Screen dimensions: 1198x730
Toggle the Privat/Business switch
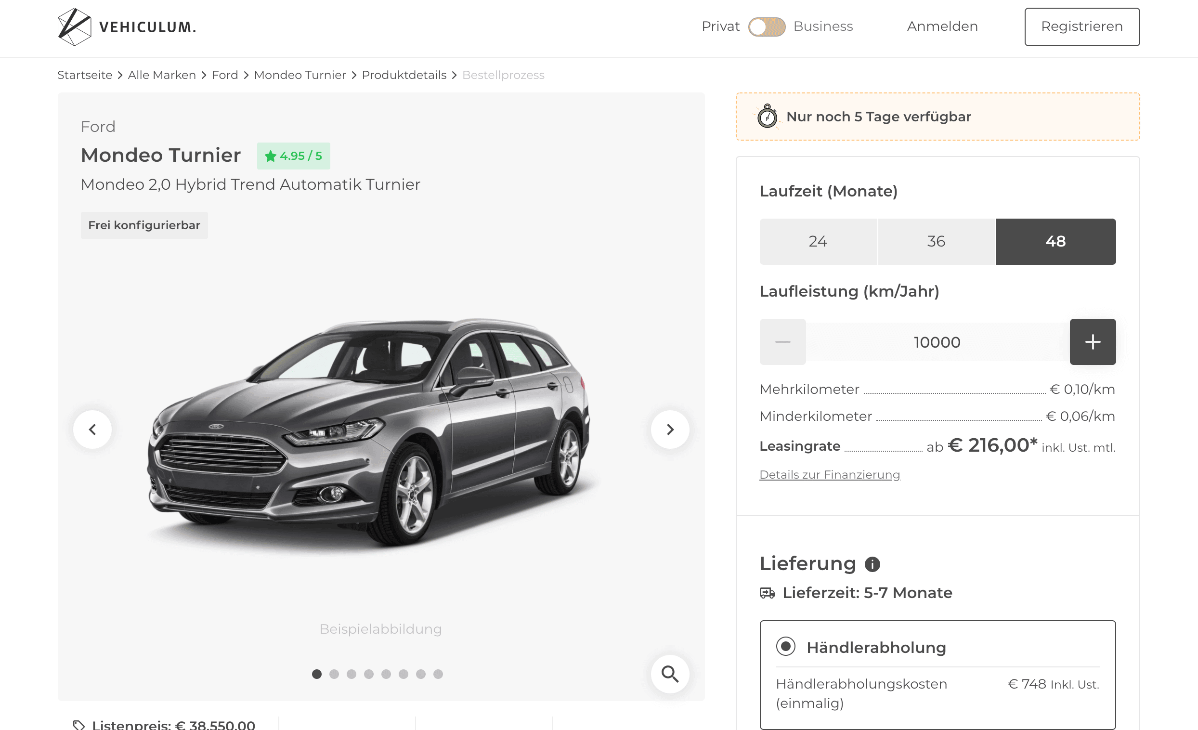[767, 27]
